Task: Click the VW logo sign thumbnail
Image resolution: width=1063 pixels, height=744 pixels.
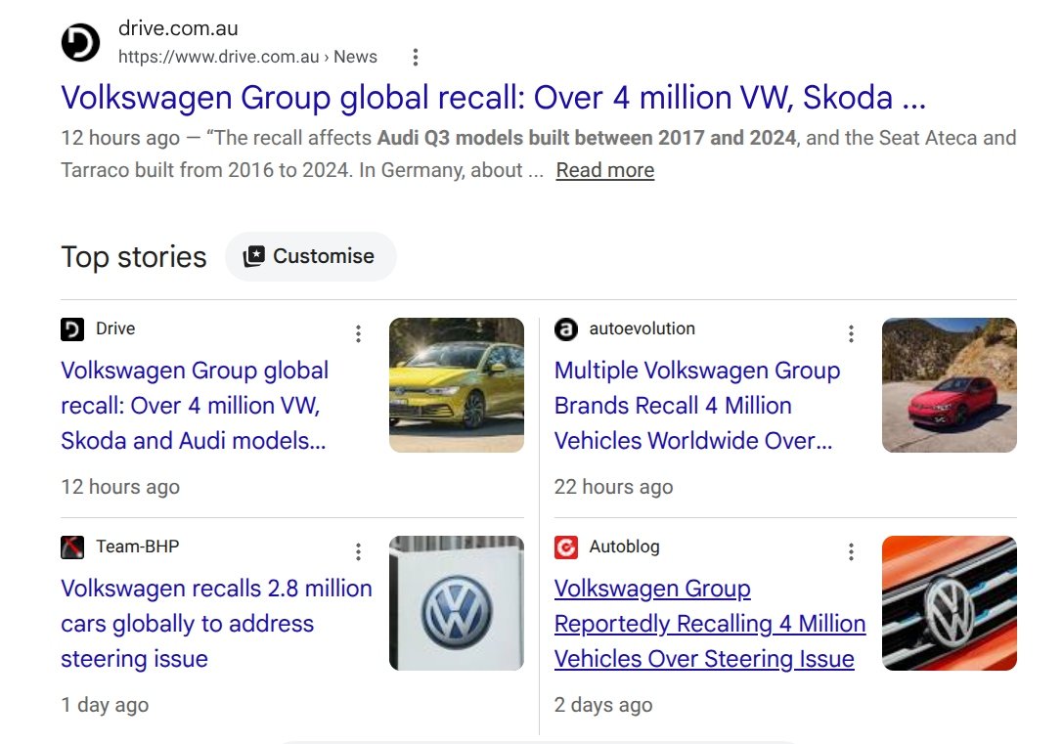Action: pyautogui.click(x=457, y=603)
